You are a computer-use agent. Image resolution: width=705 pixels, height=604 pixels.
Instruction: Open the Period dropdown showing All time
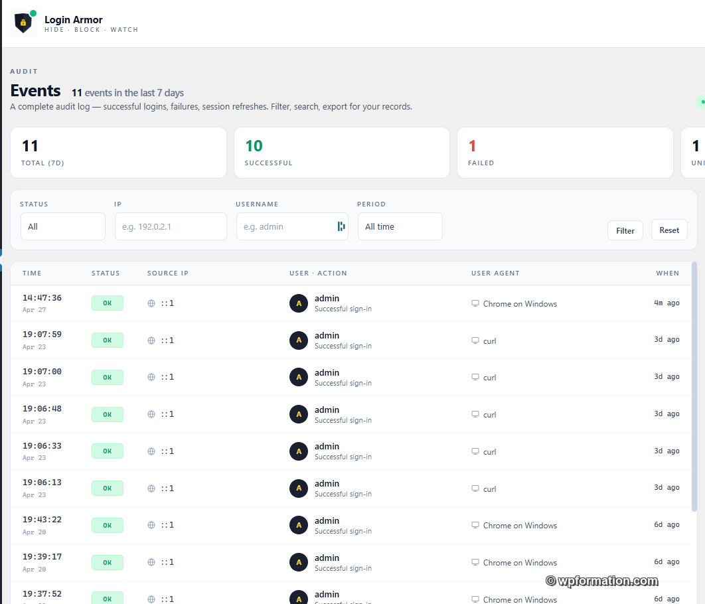[400, 226]
